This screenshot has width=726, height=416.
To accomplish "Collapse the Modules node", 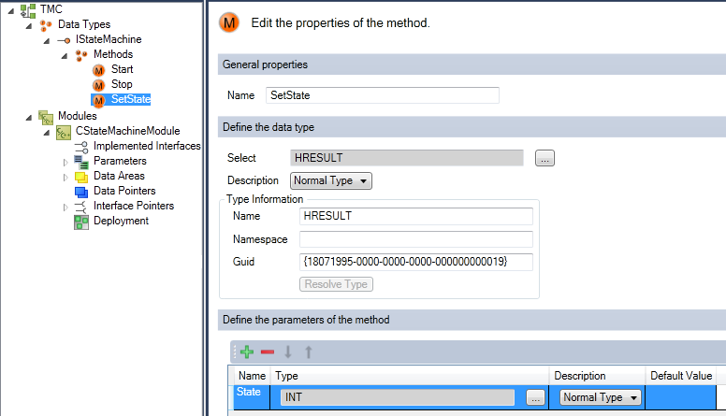I will 29,118.
